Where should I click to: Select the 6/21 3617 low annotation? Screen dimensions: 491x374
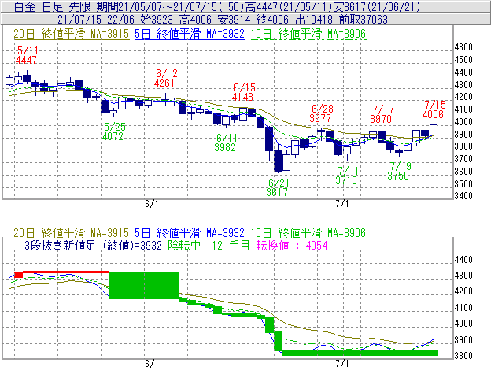(x=278, y=187)
